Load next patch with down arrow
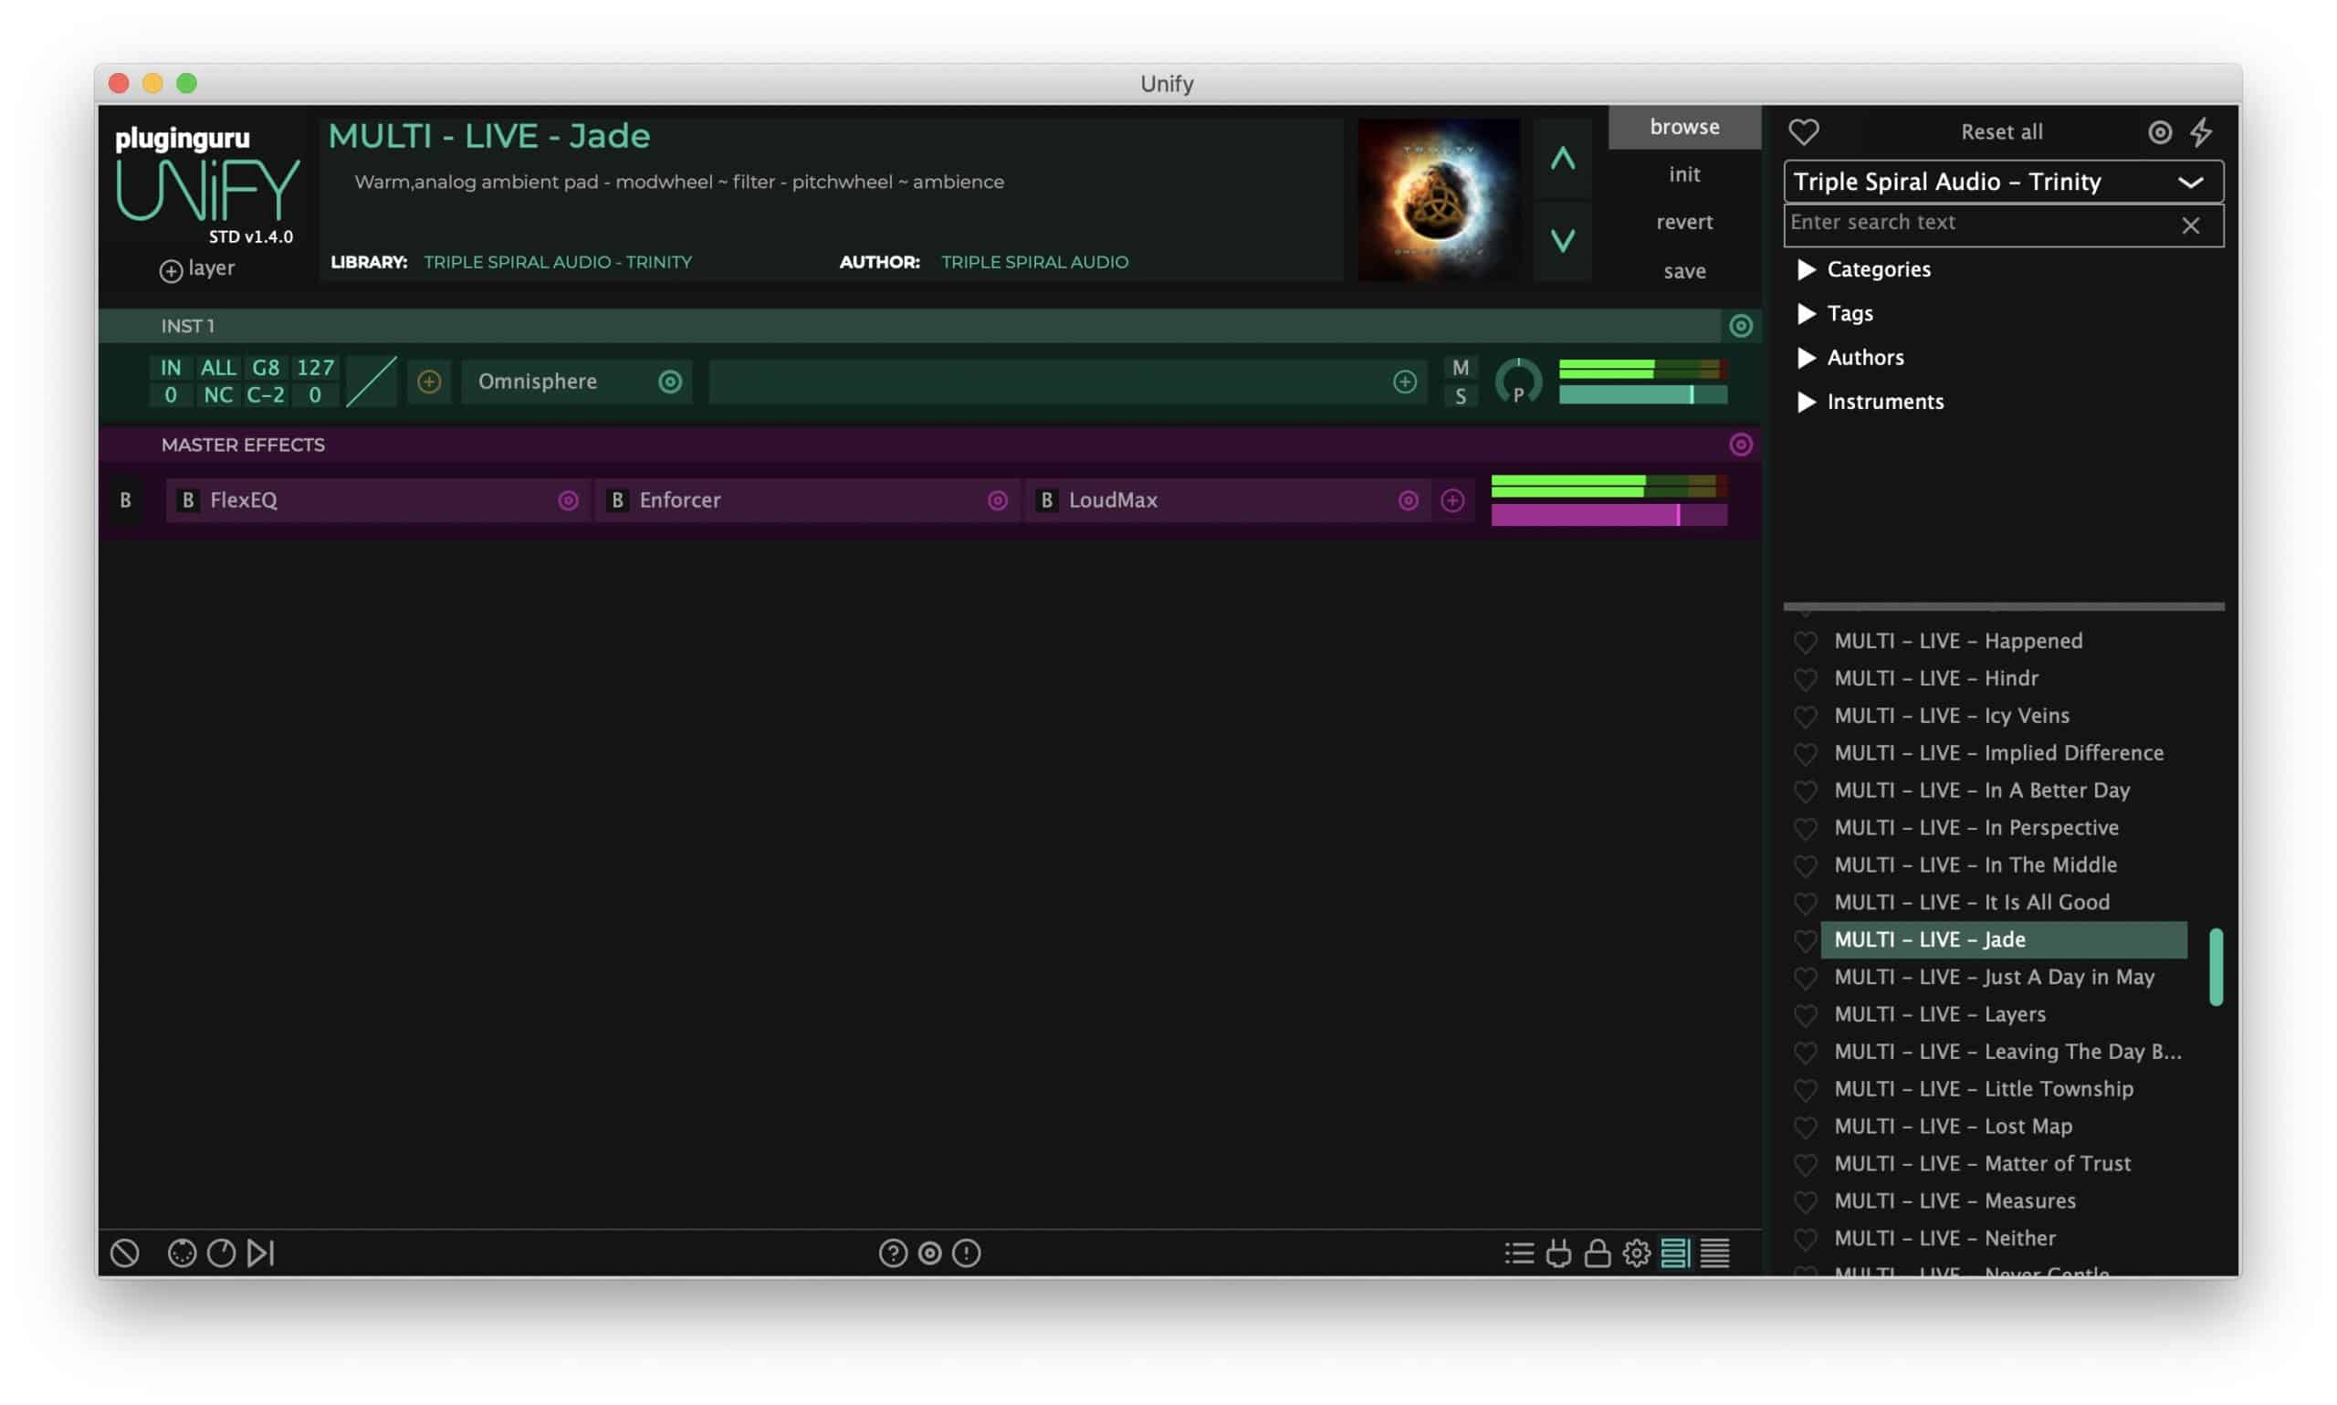 click(1562, 239)
